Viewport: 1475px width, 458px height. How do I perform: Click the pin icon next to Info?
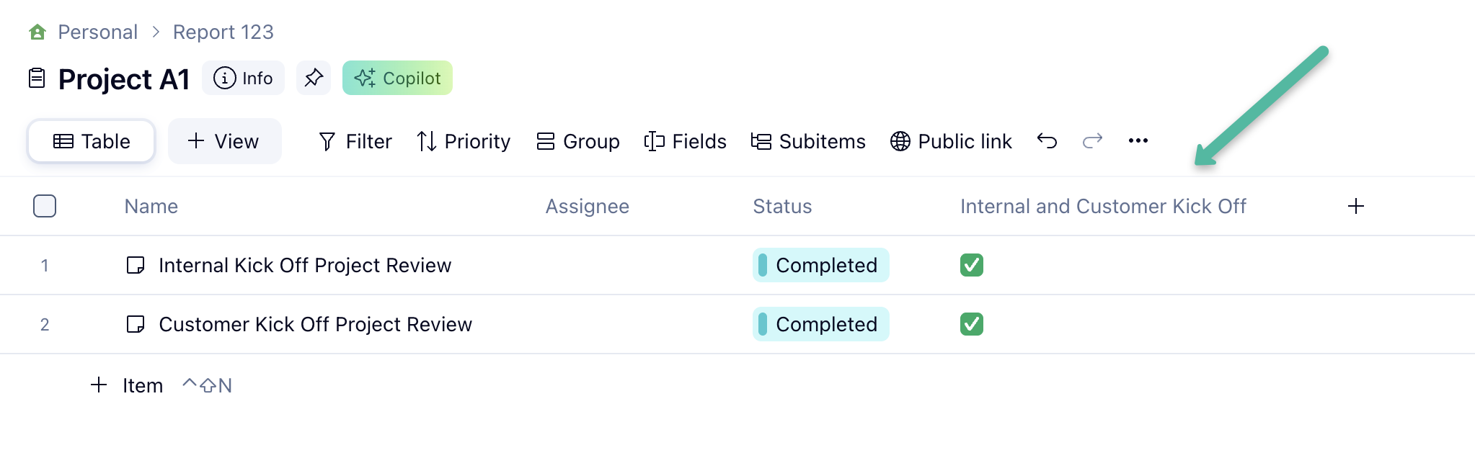[314, 78]
